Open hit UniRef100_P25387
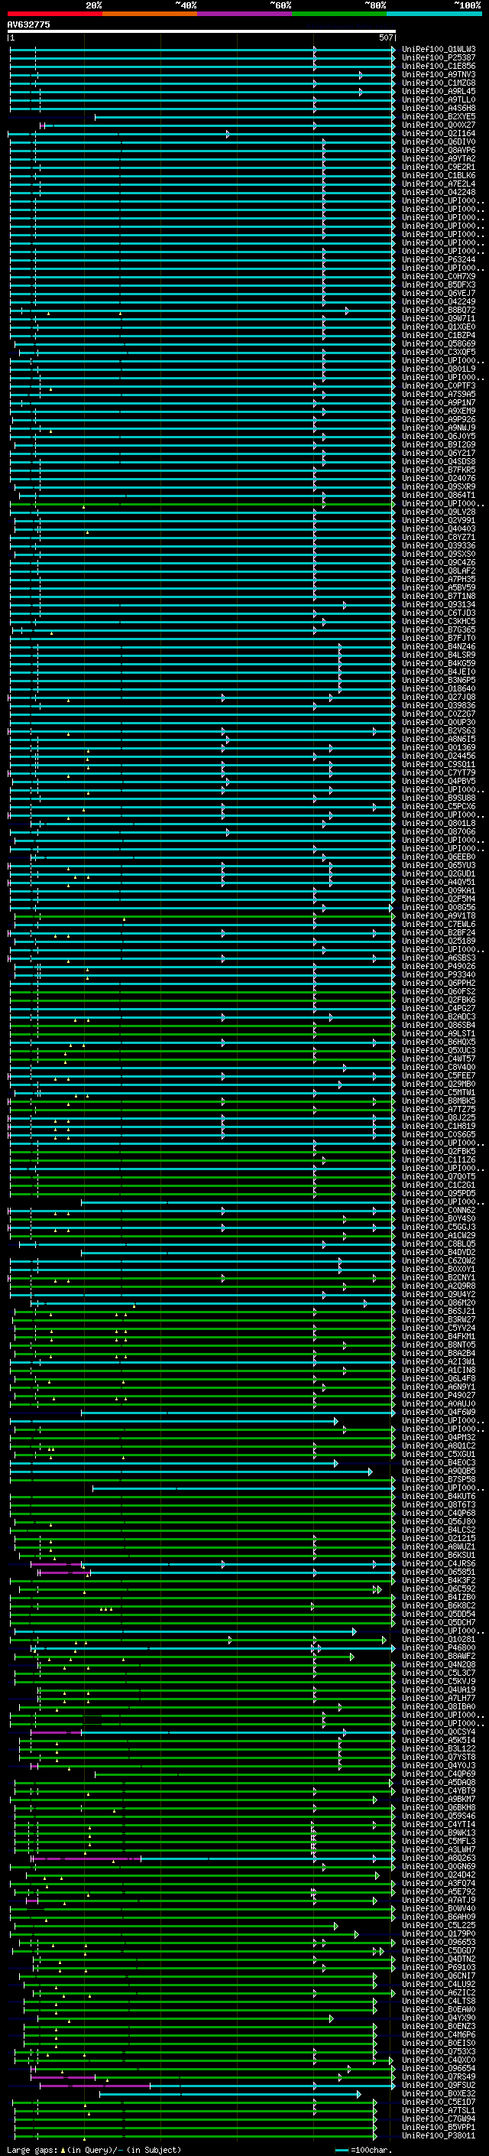Image resolution: width=489 pixels, height=2156 pixels. coord(439,58)
